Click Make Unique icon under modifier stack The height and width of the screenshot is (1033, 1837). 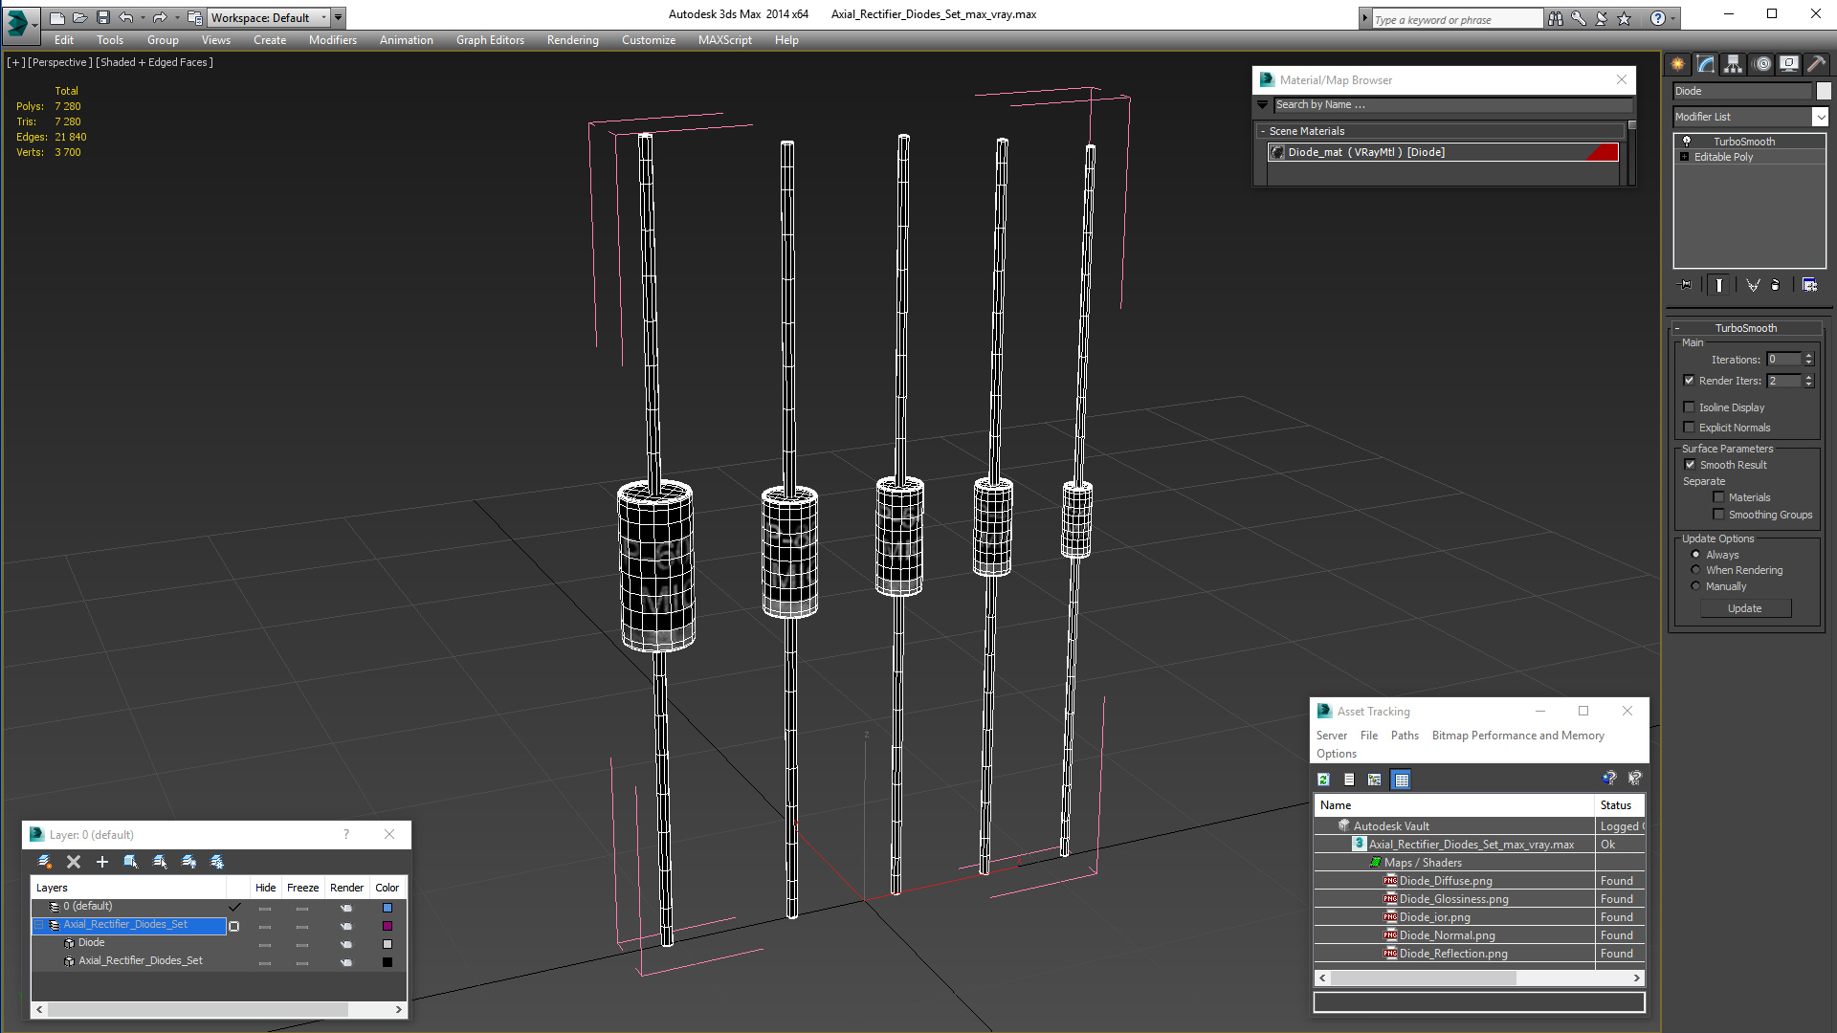click(x=1753, y=285)
